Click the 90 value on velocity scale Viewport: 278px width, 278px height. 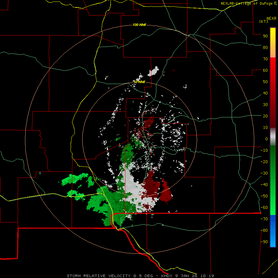[265, 36]
